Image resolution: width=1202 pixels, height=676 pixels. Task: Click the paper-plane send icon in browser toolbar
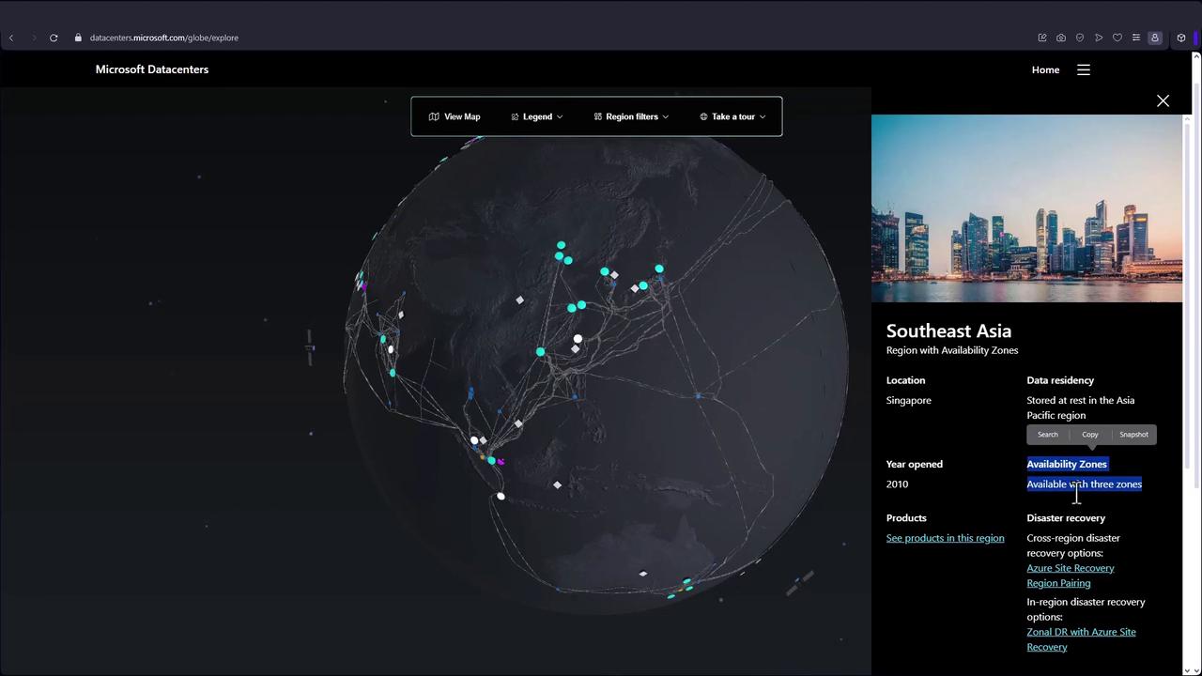tap(1099, 38)
